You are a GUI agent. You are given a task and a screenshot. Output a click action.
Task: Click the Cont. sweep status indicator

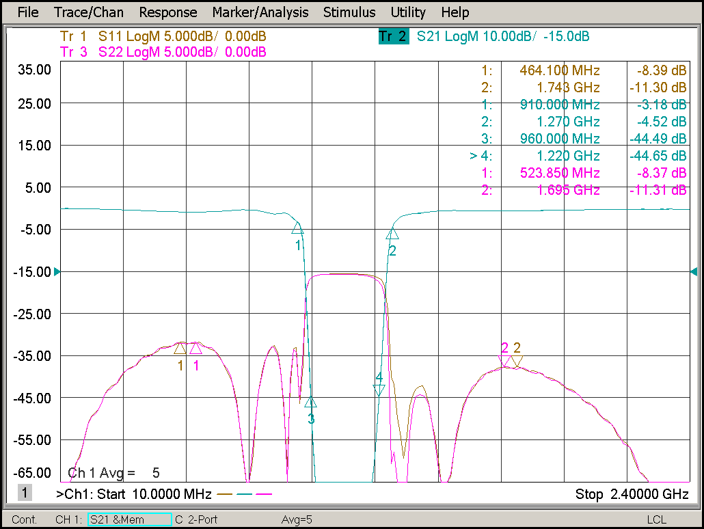25,520
